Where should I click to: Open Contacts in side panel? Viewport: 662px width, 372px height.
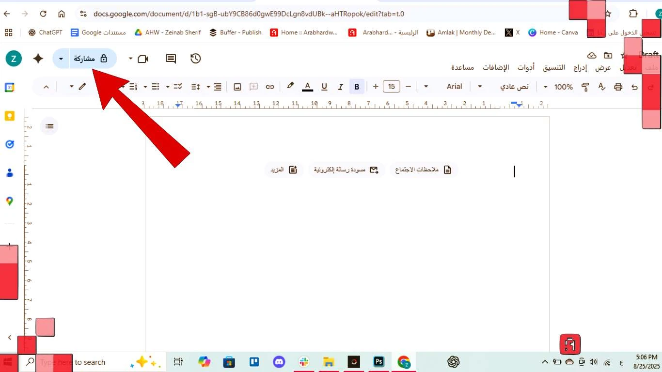(x=9, y=173)
